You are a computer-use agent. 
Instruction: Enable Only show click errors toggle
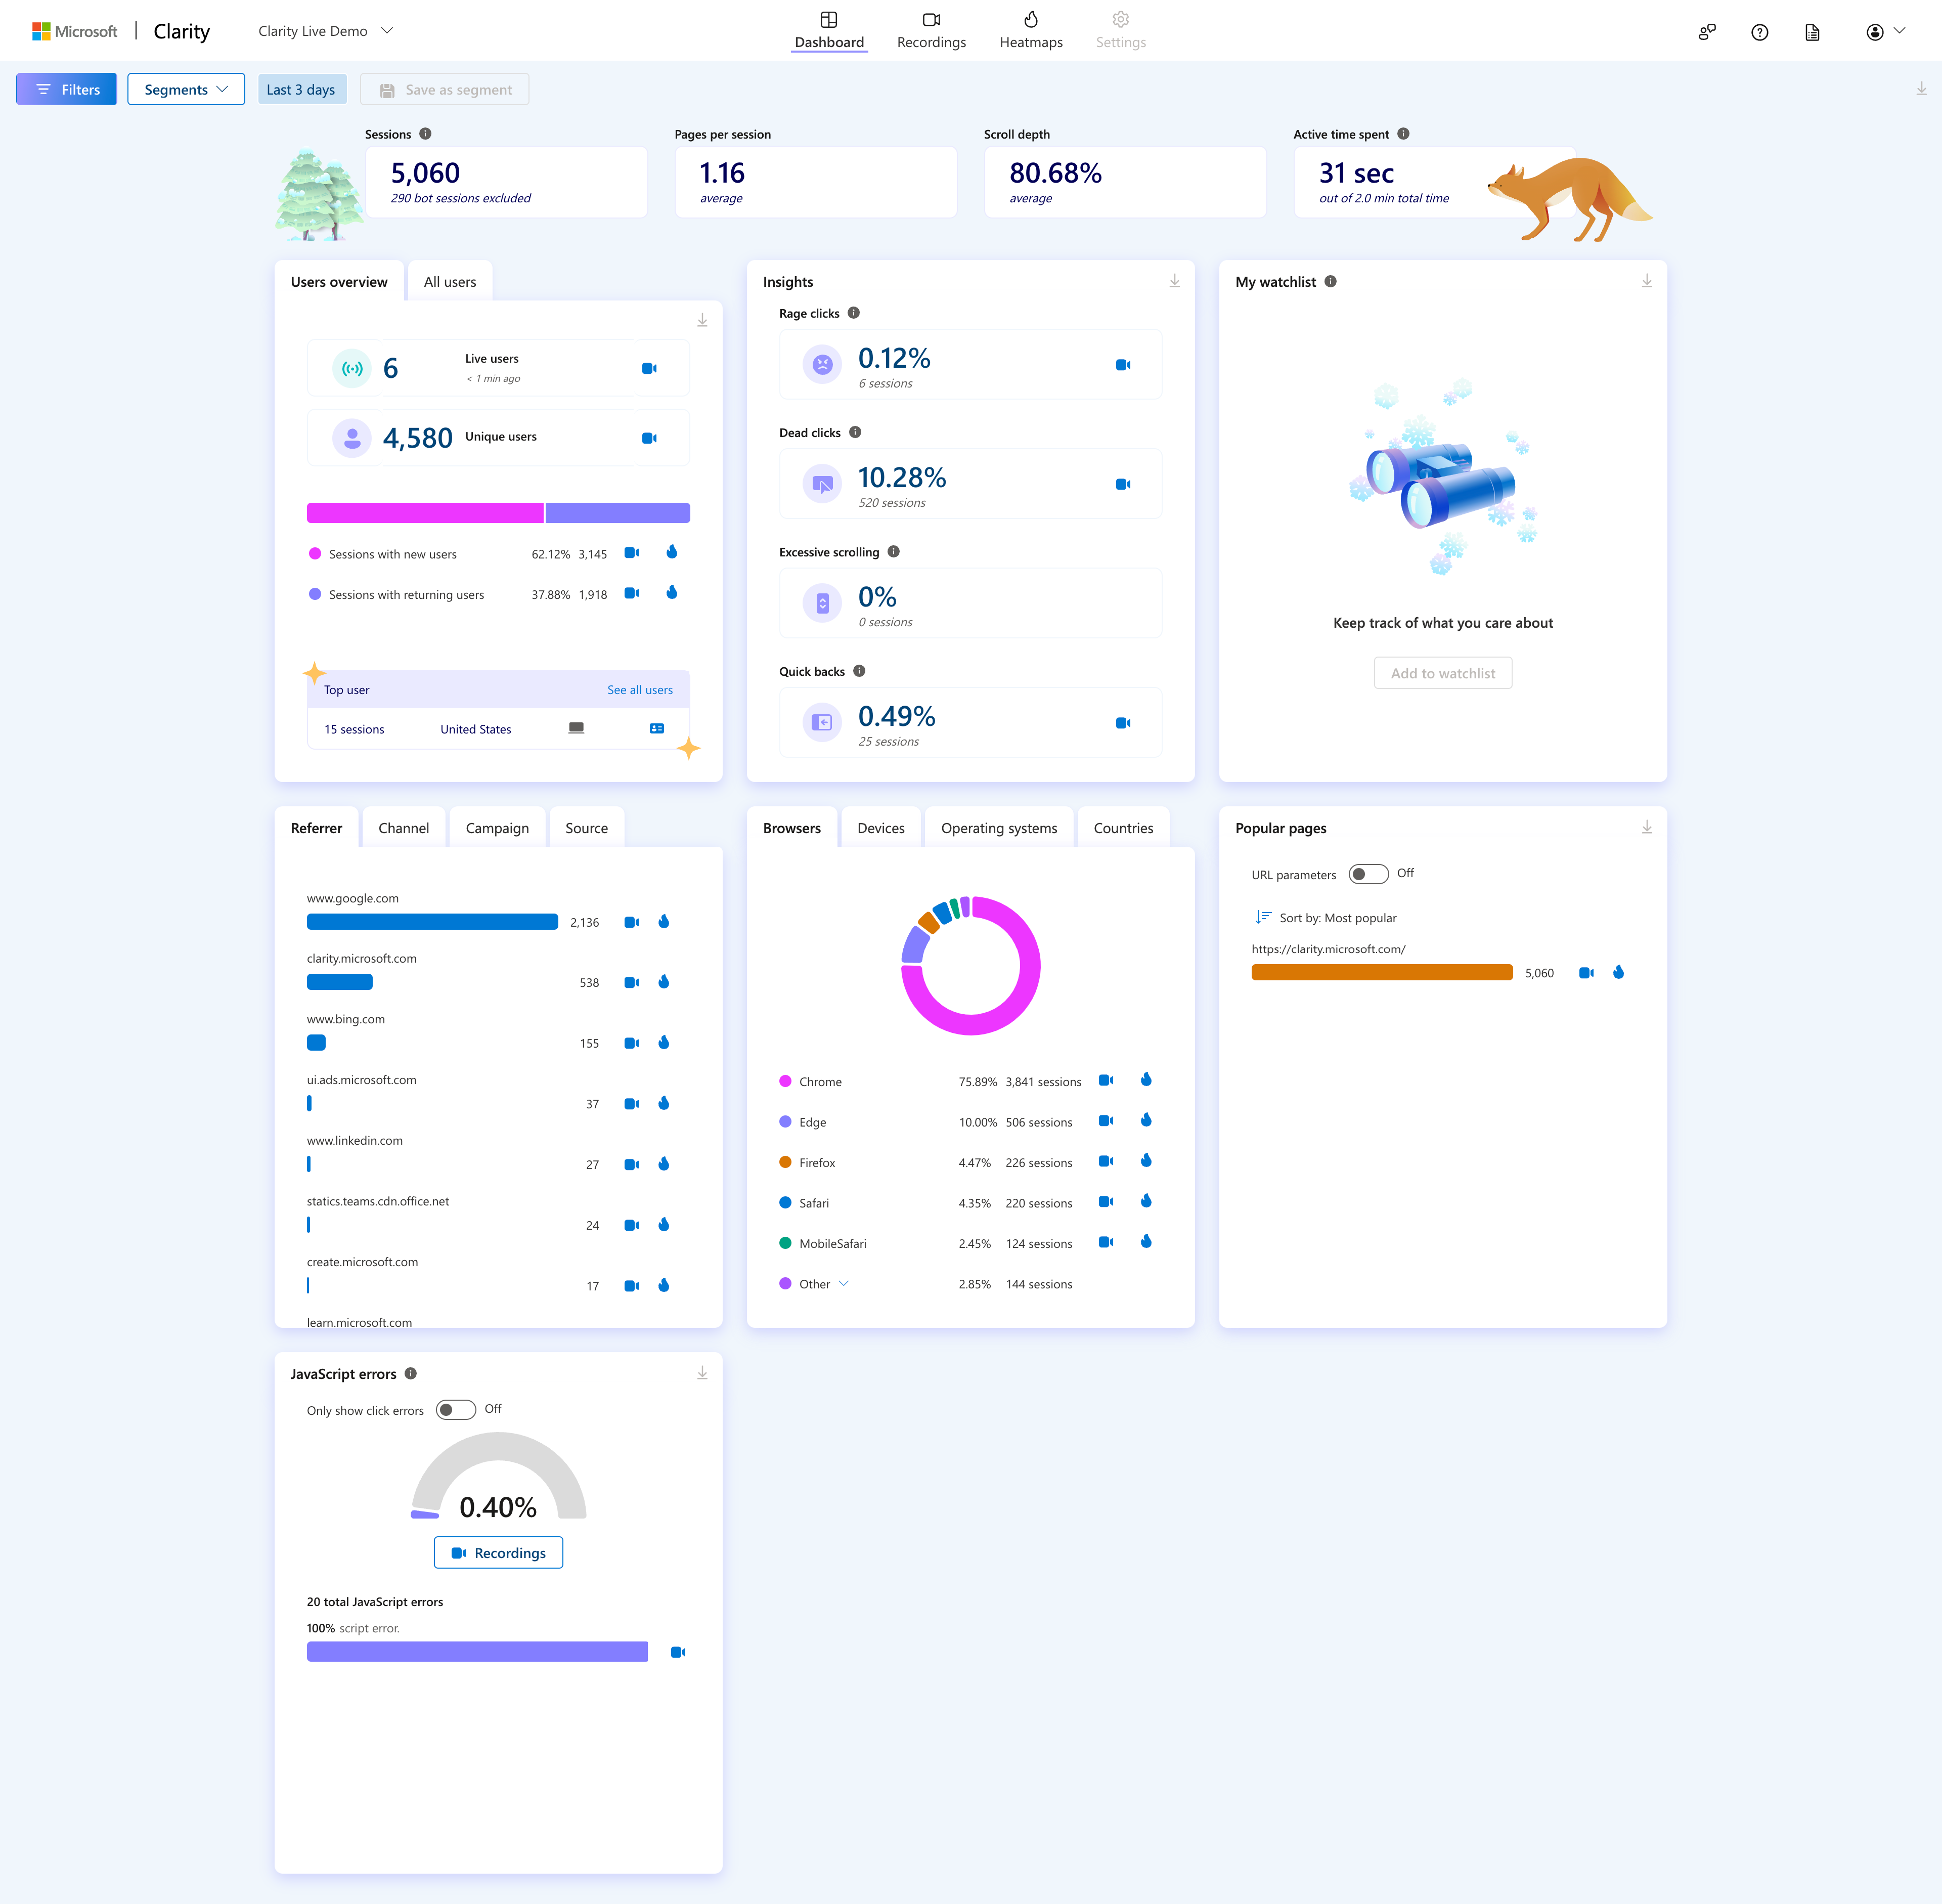pyautogui.click(x=456, y=1410)
